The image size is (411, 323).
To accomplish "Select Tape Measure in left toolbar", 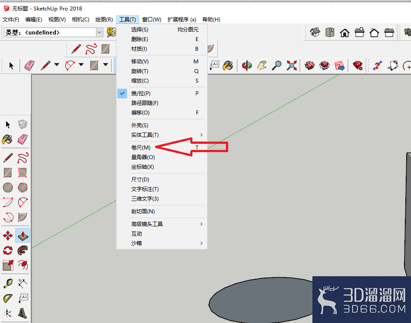I will click(x=8, y=283).
